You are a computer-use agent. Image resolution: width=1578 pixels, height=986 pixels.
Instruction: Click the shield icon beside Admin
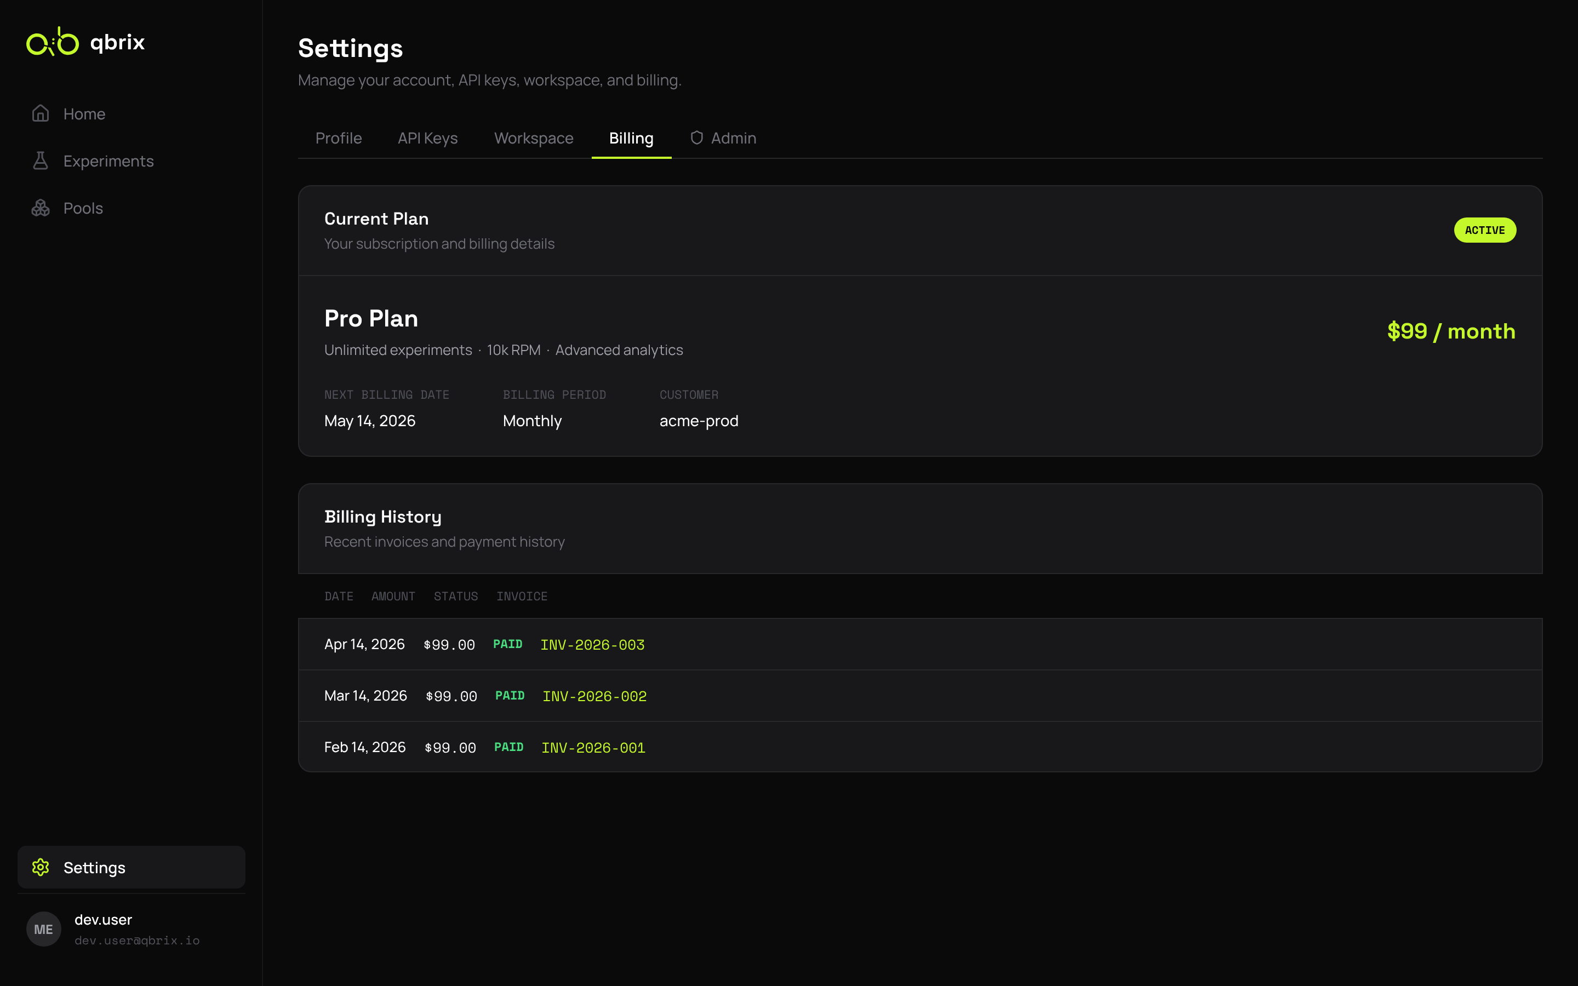tap(696, 137)
